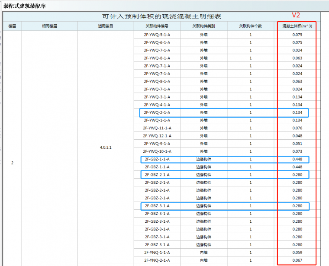Select the 2F-YWQ-11-1-A component cell
329x266 pixels.
pos(157,128)
